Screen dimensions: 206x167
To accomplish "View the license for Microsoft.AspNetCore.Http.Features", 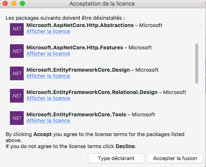I will [x=48, y=54].
